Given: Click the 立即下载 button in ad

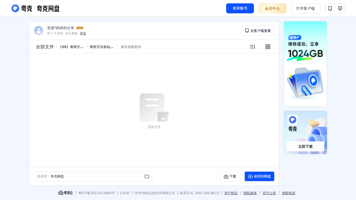Looking at the screenshot, I should 305,146.
